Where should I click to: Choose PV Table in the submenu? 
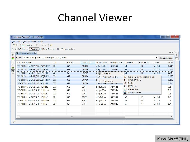142,86
